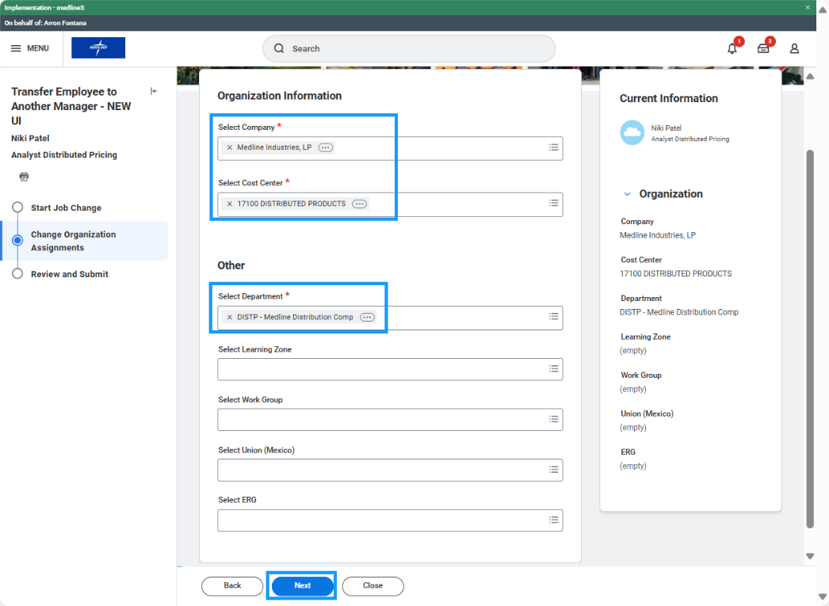This screenshot has height=606, width=829.
Task: Select the Review and Submit step
Action: pos(69,274)
